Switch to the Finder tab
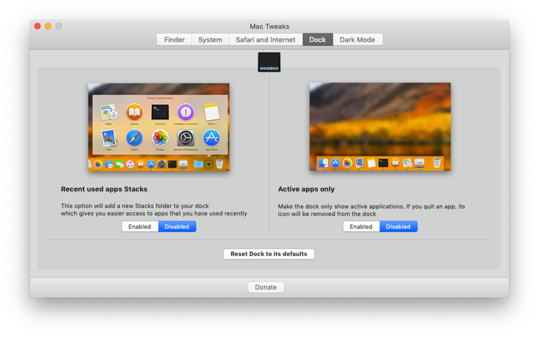 174,40
